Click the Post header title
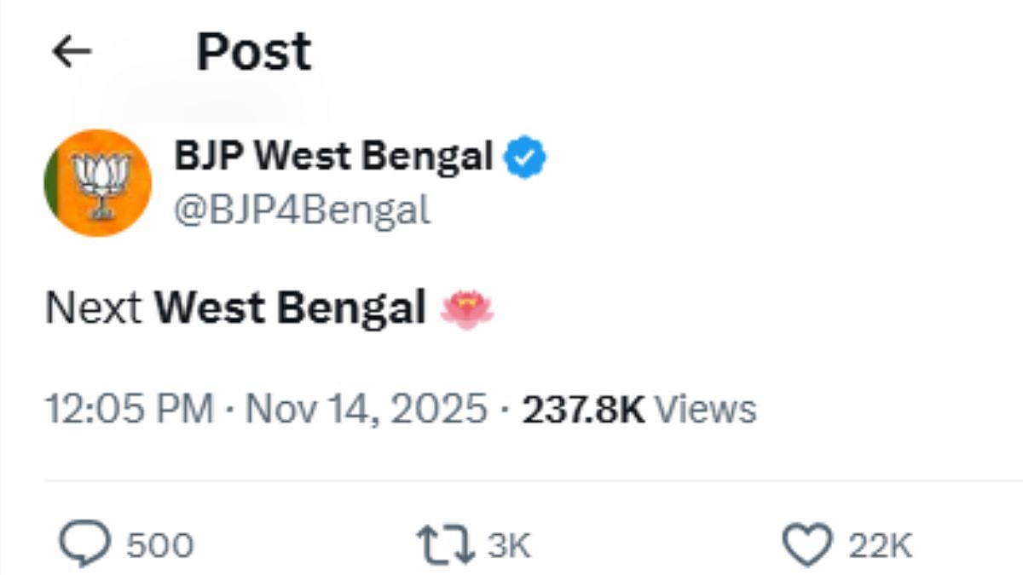Image resolution: width=1023 pixels, height=575 pixels. pos(253,51)
